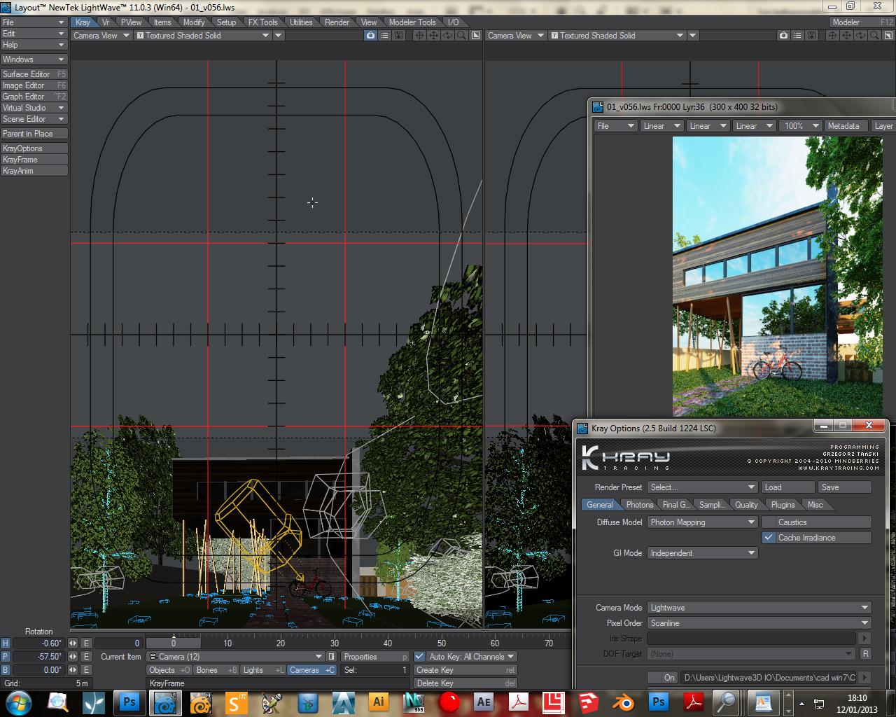This screenshot has height=717, width=896.
Task: Toggle the Auto Key checkbox
Action: [x=419, y=657]
